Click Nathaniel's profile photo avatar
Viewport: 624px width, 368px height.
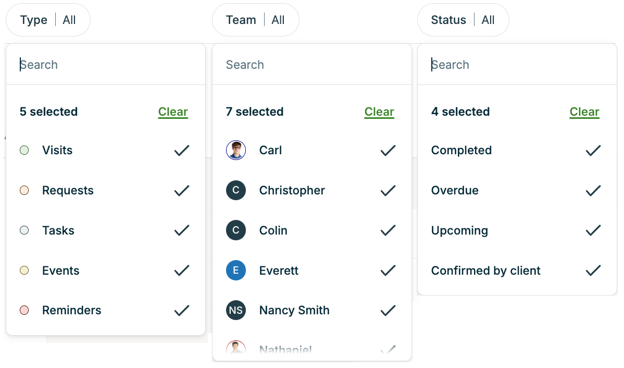236,348
